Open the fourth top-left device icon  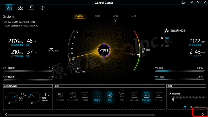tap(42, 8)
